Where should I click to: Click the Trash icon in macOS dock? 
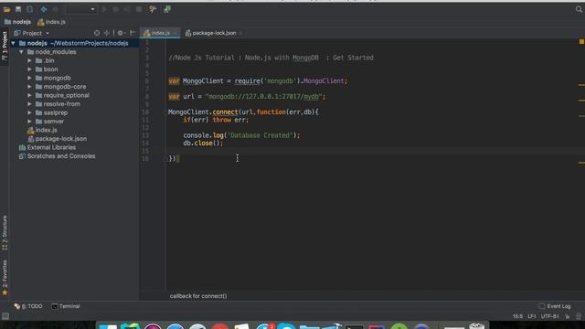tap(477, 326)
